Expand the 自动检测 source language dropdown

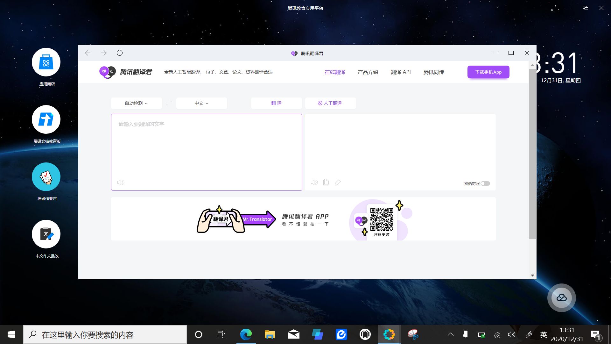coord(136,103)
